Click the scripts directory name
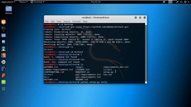The height and width of the screenshot is (107, 191). pos(108,70)
